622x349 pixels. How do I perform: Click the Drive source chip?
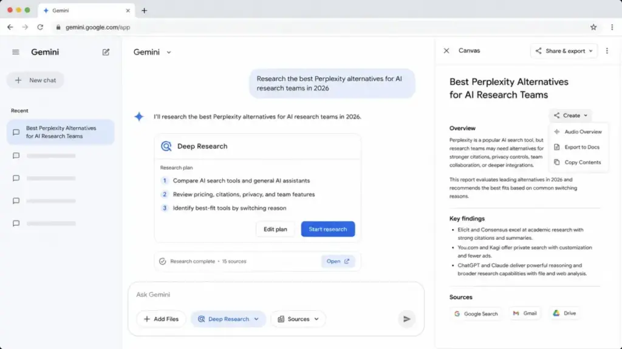point(564,313)
